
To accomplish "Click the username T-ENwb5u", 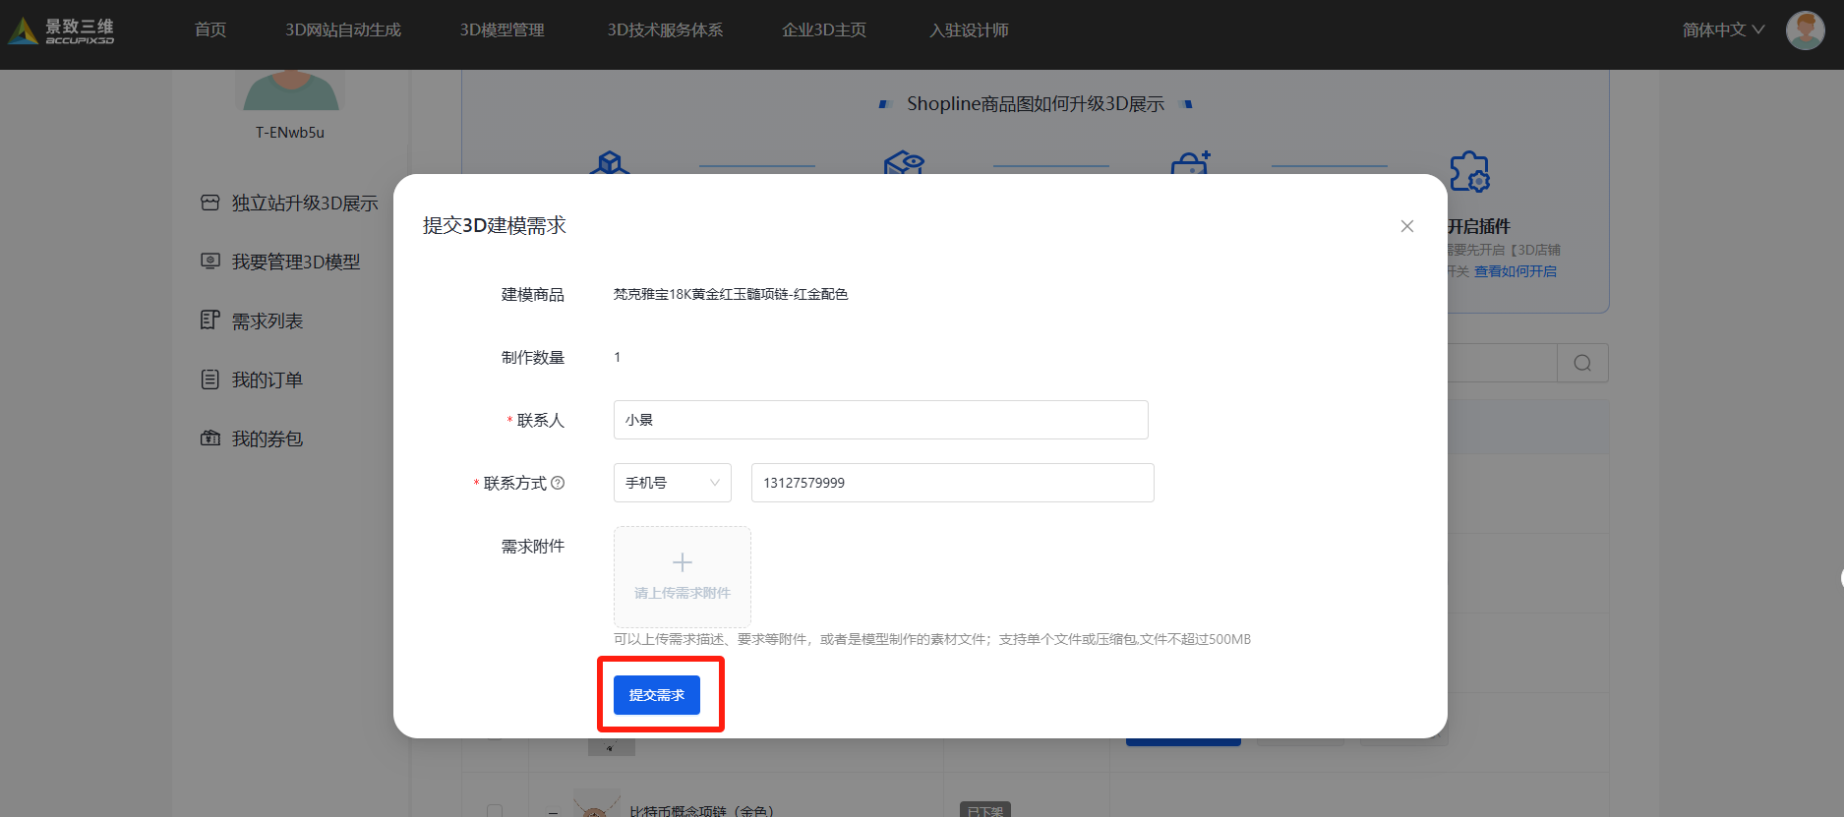I will [x=290, y=133].
